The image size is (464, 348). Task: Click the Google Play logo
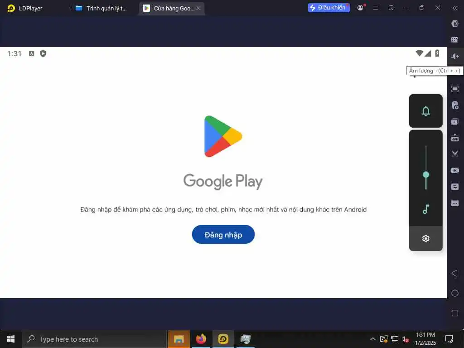[223, 136]
